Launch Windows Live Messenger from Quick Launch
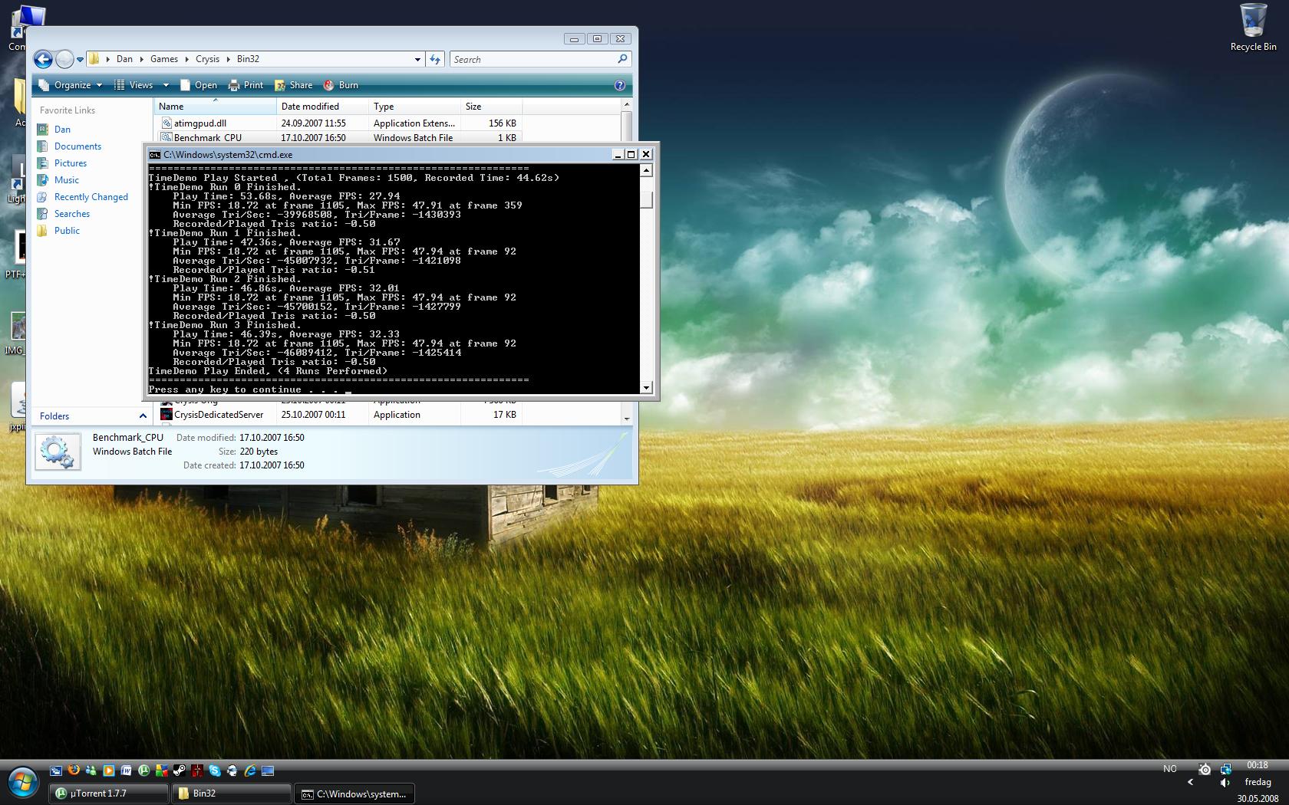The height and width of the screenshot is (805, 1289). pyautogui.click(x=91, y=770)
